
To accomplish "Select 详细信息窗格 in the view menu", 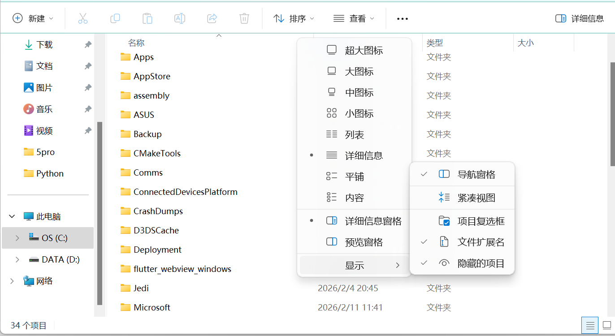I will click(354, 221).
